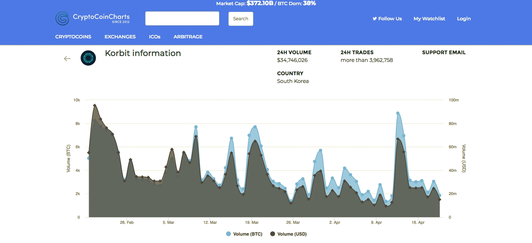Click the Korbit information heading
Viewport: 532px width, 243px height.
point(143,53)
